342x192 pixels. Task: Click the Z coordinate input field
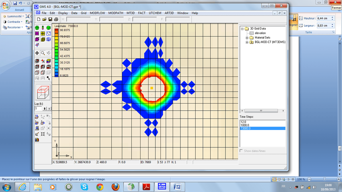click(x=144, y=19)
